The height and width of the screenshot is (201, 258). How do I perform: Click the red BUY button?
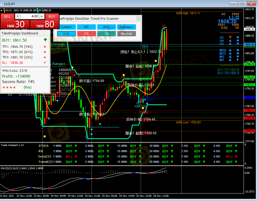point(52,16)
